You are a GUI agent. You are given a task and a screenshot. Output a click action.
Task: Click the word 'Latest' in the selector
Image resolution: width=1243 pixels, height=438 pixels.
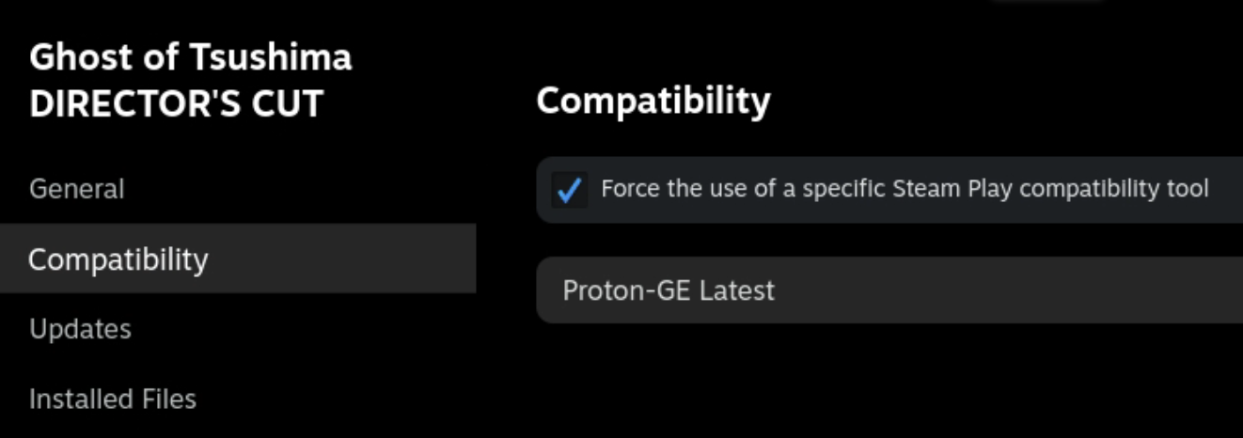(x=736, y=289)
